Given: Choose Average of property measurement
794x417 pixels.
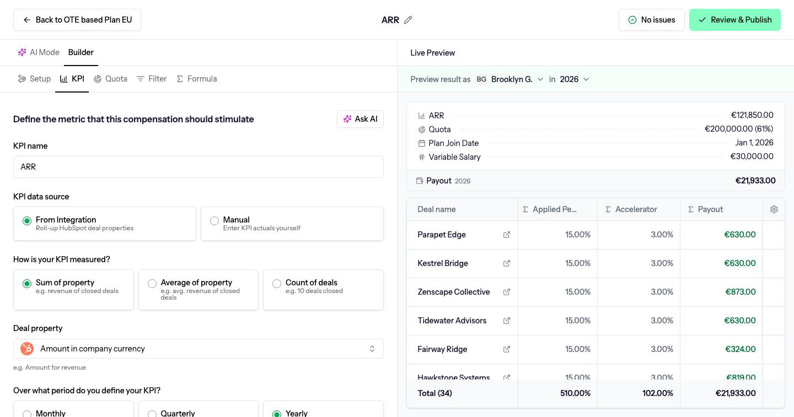Looking at the screenshot, I should tap(198, 290).
